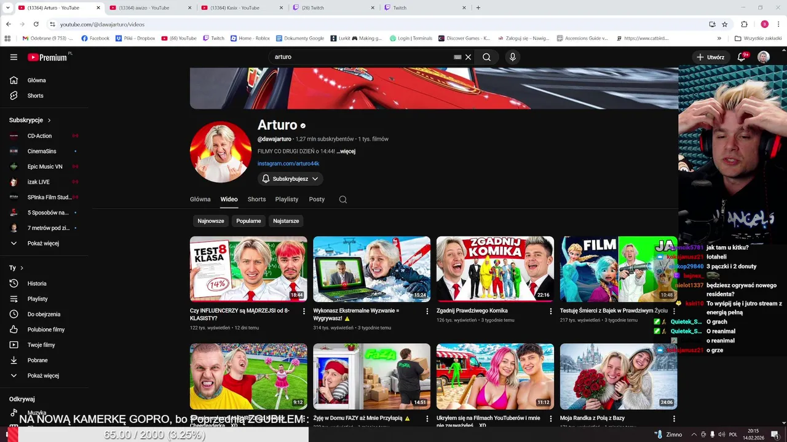Open the on-screen keyboard icon in search
Image resolution: width=787 pixels, height=442 pixels.
click(x=457, y=57)
